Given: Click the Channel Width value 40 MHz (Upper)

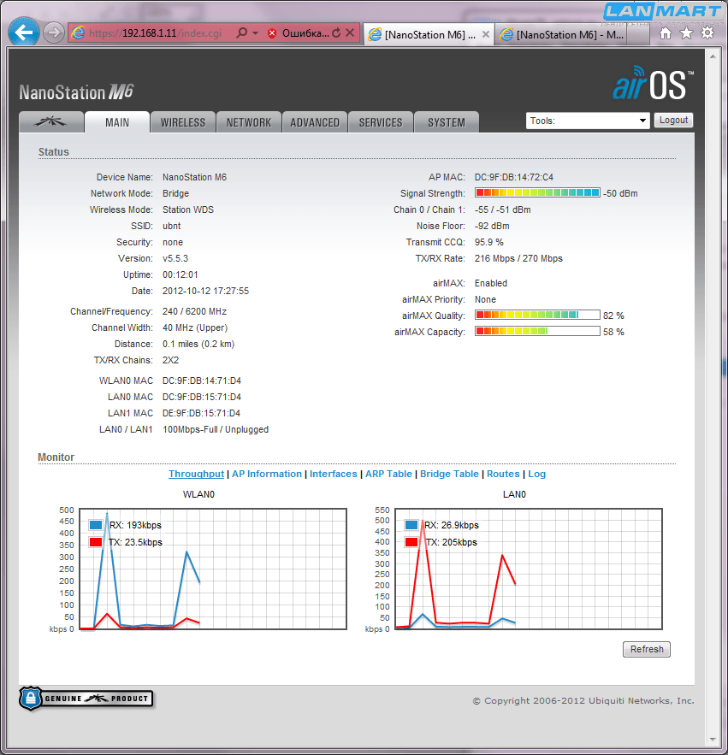Looking at the screenshot, I should point(195,327).
